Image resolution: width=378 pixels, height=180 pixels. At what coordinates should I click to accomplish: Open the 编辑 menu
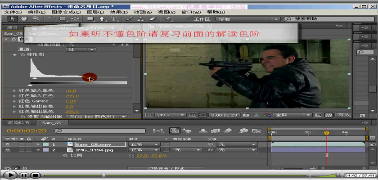tap(36, 12)
